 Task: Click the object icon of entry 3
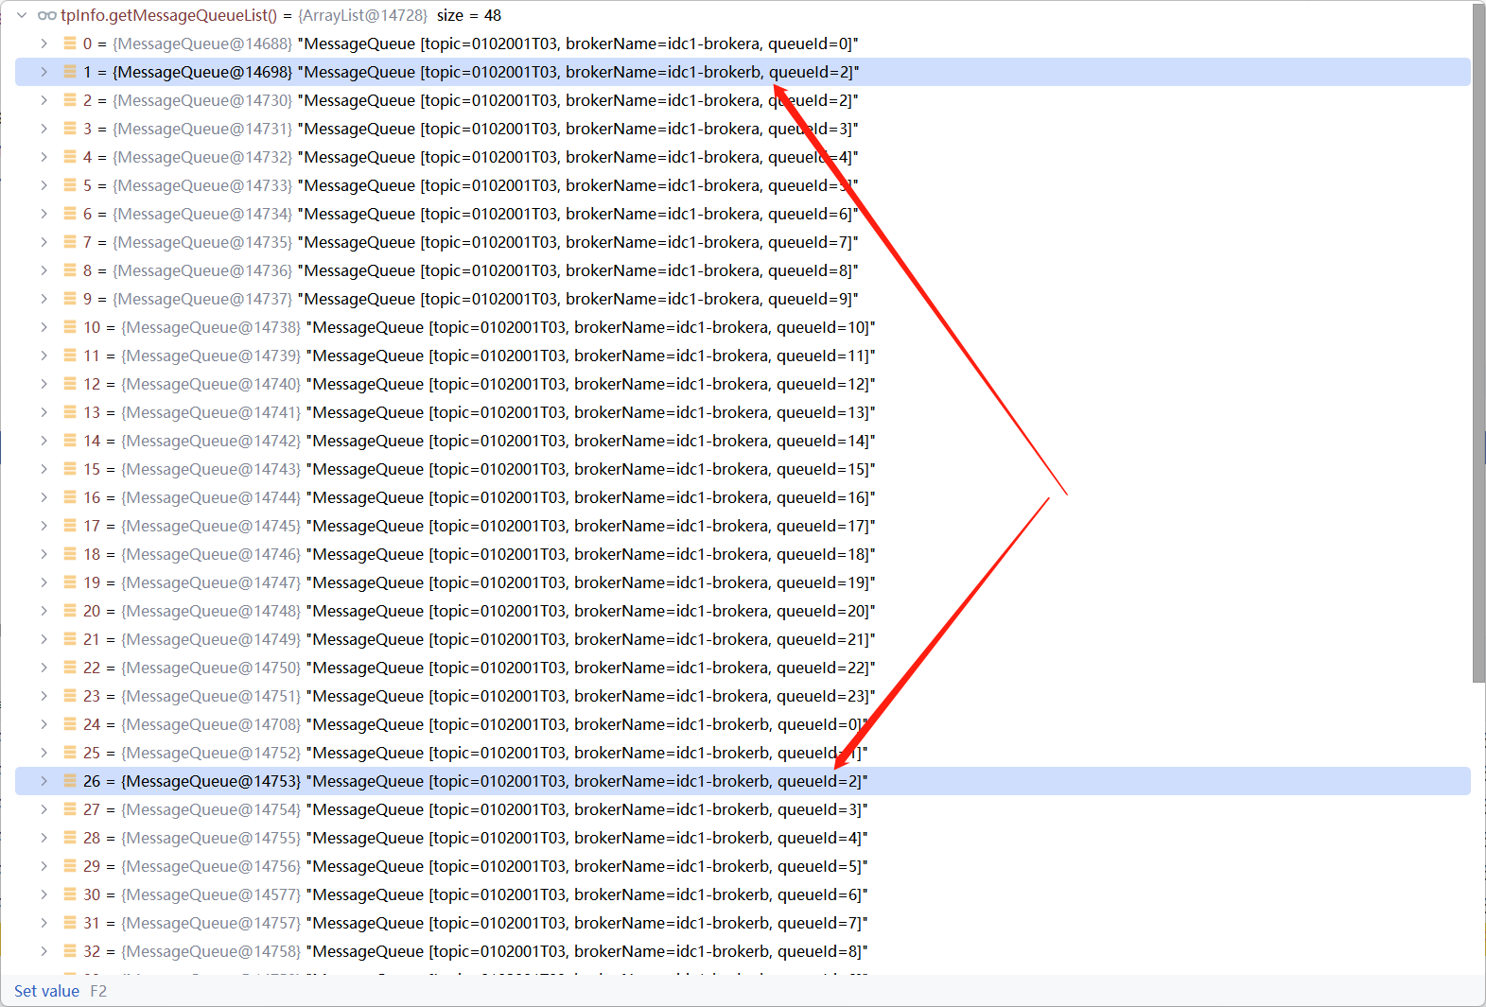pyautogui.click(x=70, y=128)
